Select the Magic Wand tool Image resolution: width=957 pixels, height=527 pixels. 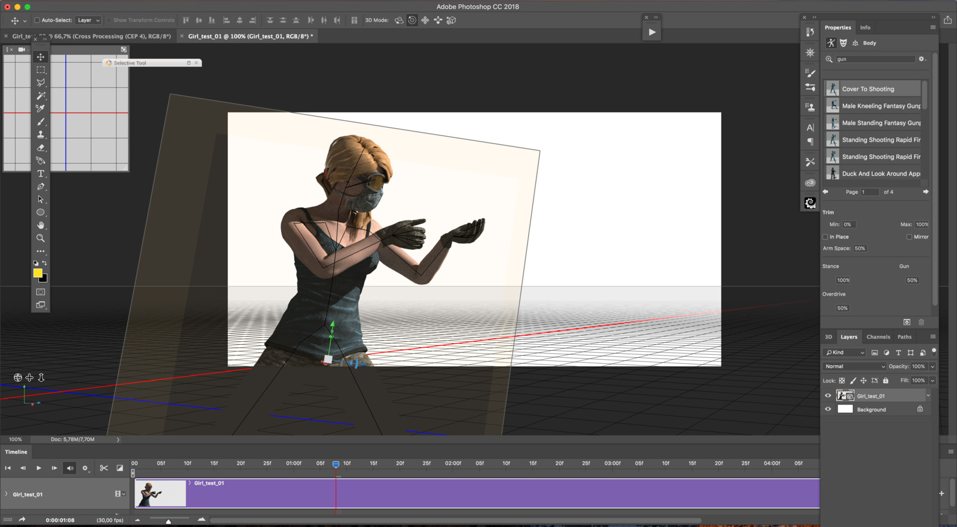41,96
